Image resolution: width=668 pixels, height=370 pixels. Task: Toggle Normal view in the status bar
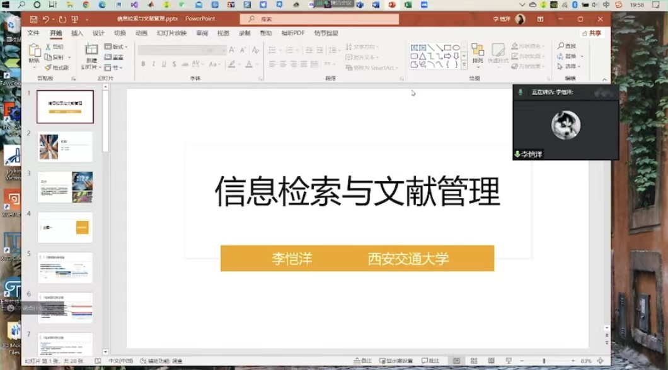click(456, 361)
